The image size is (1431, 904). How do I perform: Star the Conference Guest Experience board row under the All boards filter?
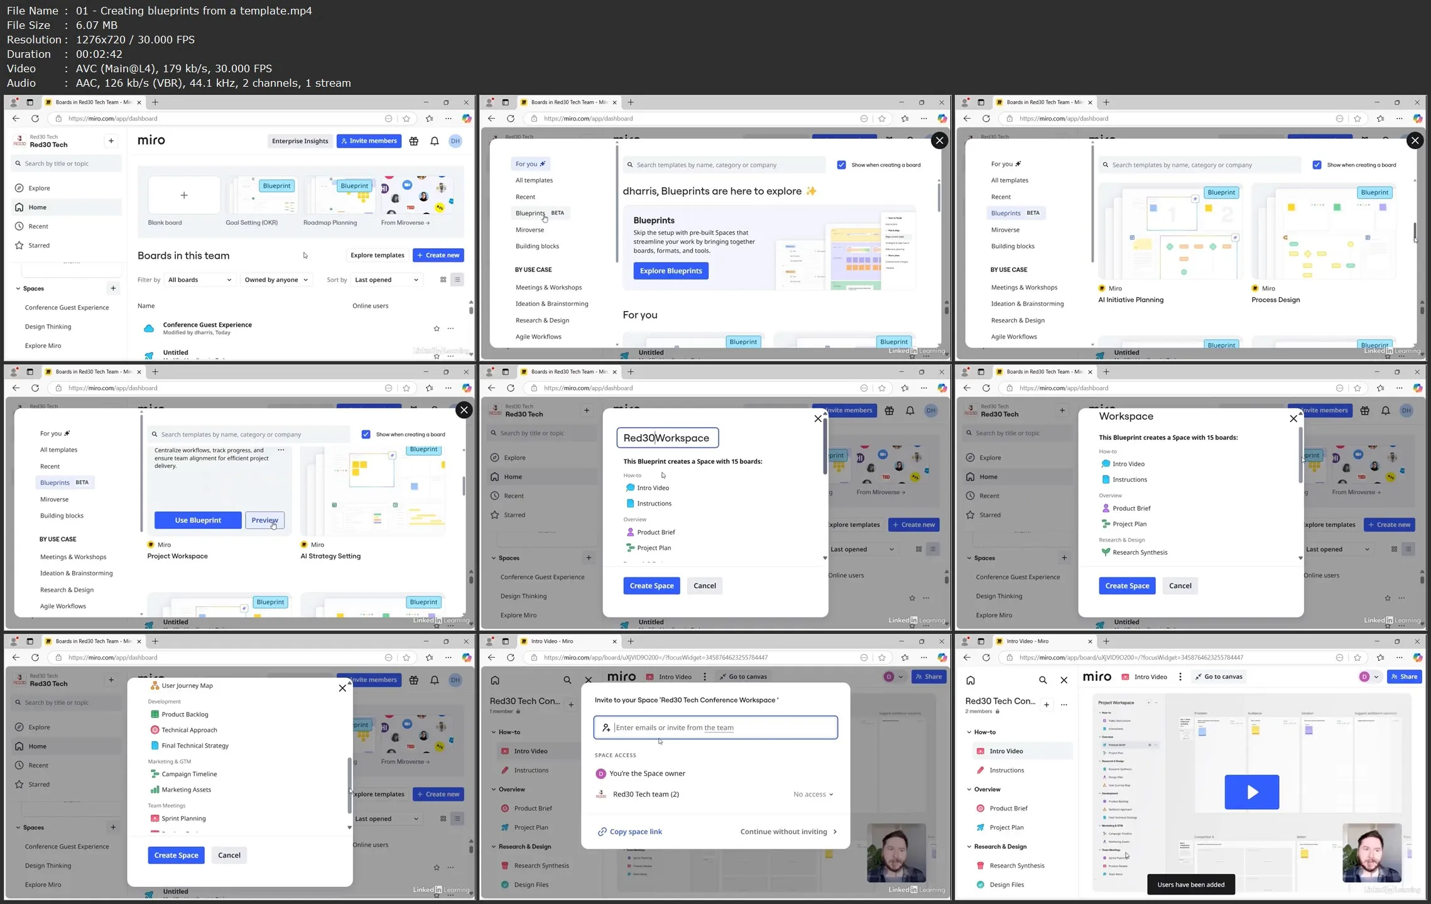coord(437,329)
